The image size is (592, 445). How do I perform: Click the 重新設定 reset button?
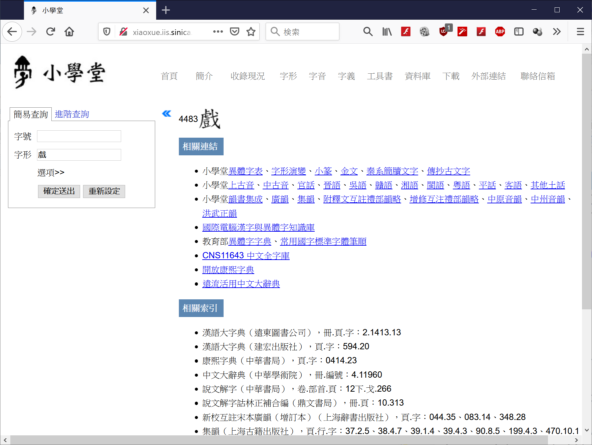(x=104, y=191)
